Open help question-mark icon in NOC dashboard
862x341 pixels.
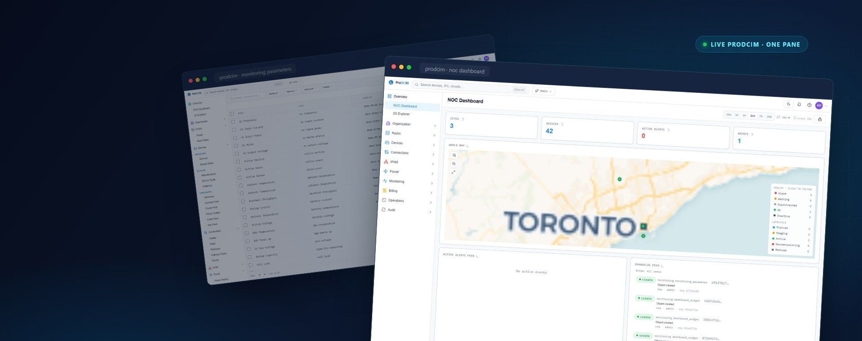click(809, 105)
